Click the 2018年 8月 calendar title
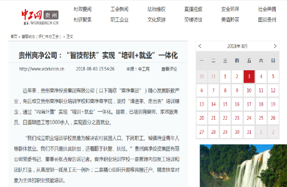287x187 pixels. (x=238, y=46)
